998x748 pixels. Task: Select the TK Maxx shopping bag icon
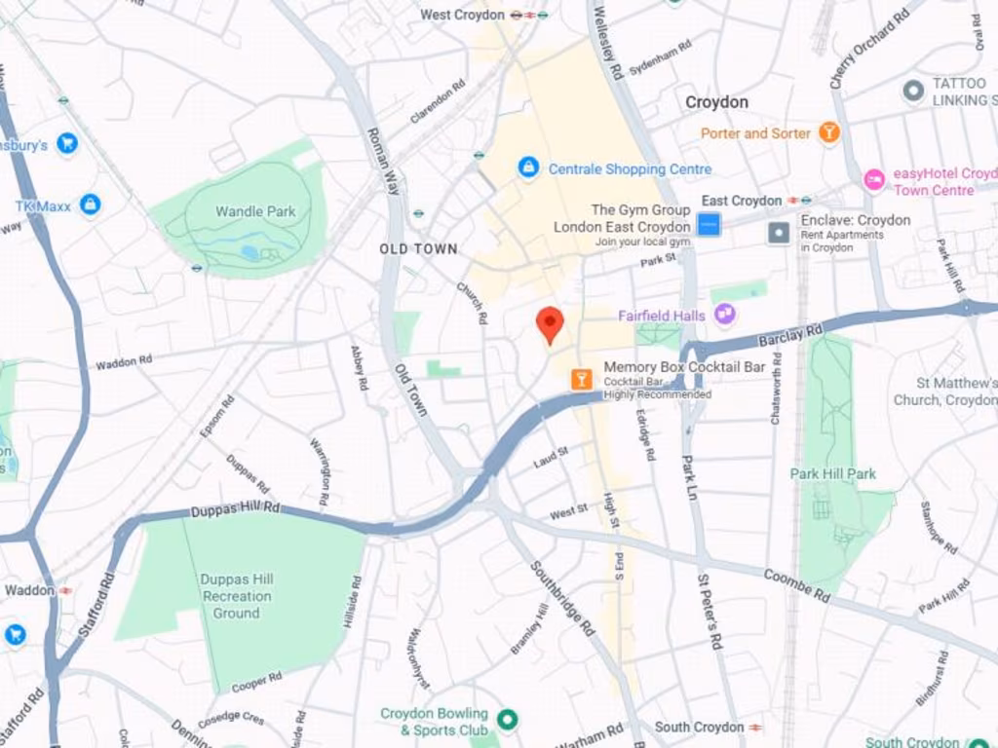[91, 205]
